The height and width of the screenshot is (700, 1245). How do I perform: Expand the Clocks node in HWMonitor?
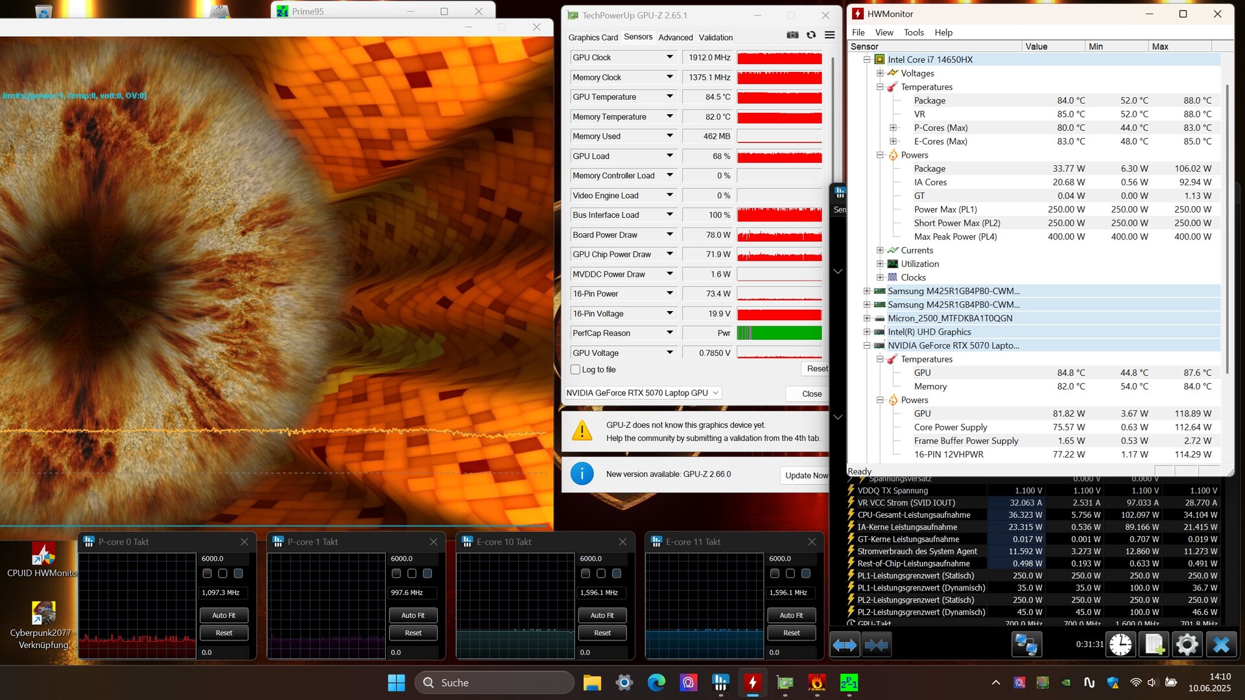point(880,277)
